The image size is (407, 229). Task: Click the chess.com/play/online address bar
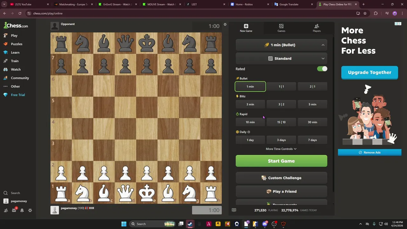click(x=191, y=13)
